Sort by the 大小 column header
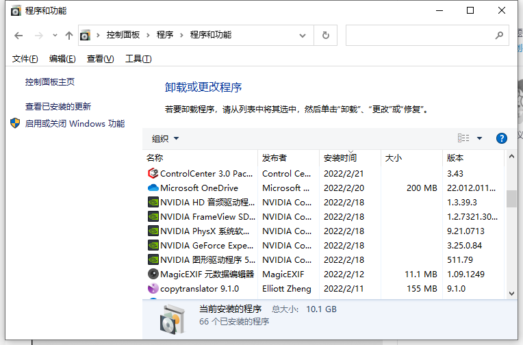The height and width of the screenshot is (345, 523). 411,158
